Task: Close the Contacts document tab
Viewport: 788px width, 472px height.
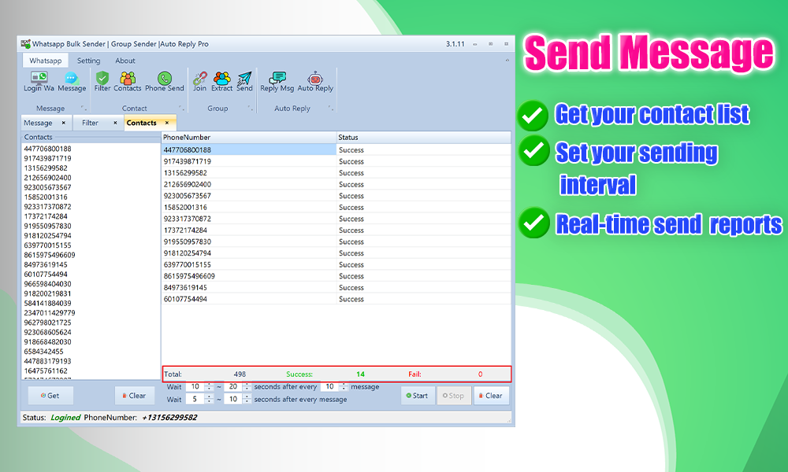Action: pyautogui.click(x=167, y=123)
